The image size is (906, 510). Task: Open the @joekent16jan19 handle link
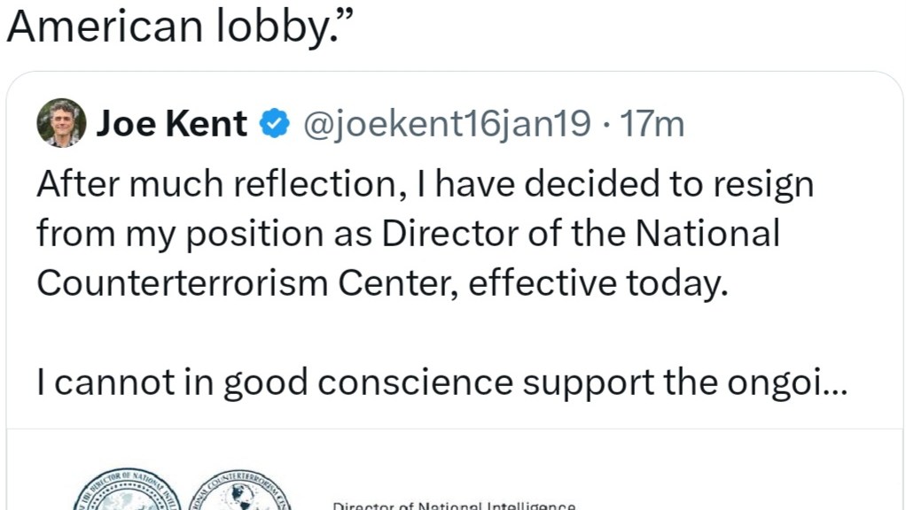[447, 125]
